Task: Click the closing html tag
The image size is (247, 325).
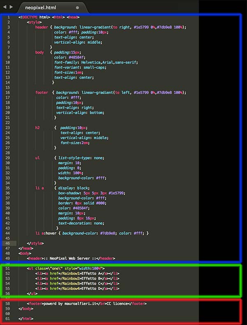Action: click(x=26, y=319)
